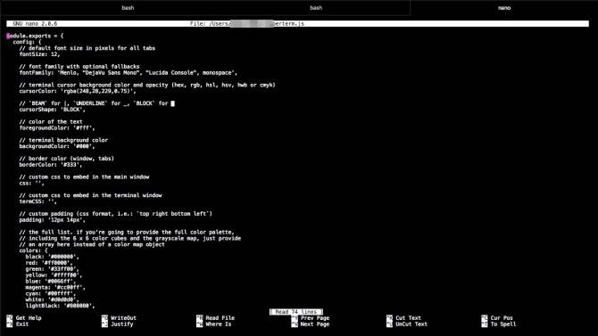Click the 'terminal cursor background color' comment

tap(147, 85)
